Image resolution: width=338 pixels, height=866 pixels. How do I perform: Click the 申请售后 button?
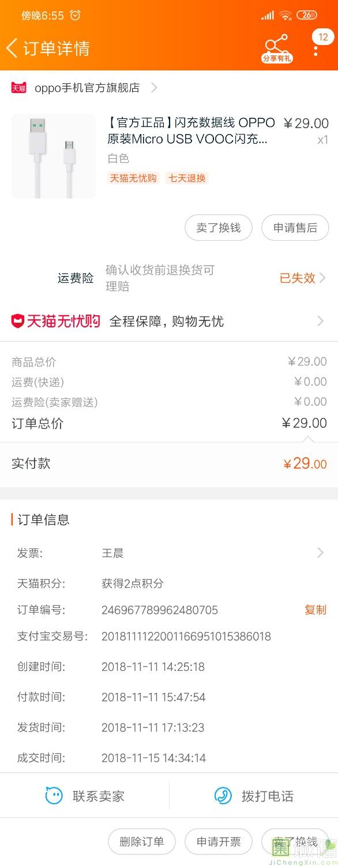pyautogui.click(x=295, y=228)
